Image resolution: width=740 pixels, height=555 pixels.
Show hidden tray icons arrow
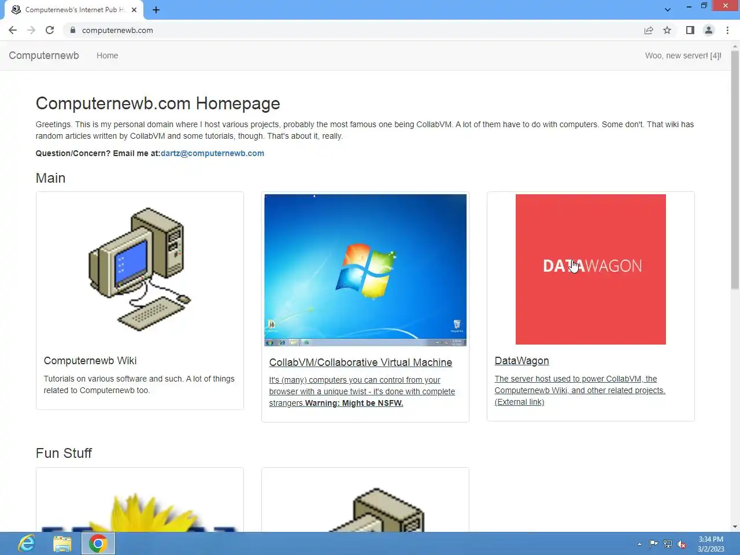click(x=639, y=544)
